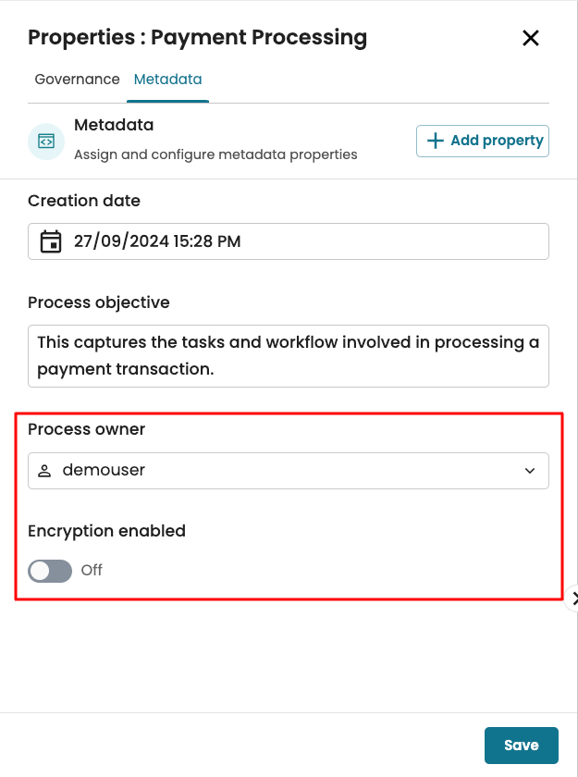Viewport: 578px width, 777px height.
Task: Click the Properties : Payment Processing title
Action: (x=197, y=38)
